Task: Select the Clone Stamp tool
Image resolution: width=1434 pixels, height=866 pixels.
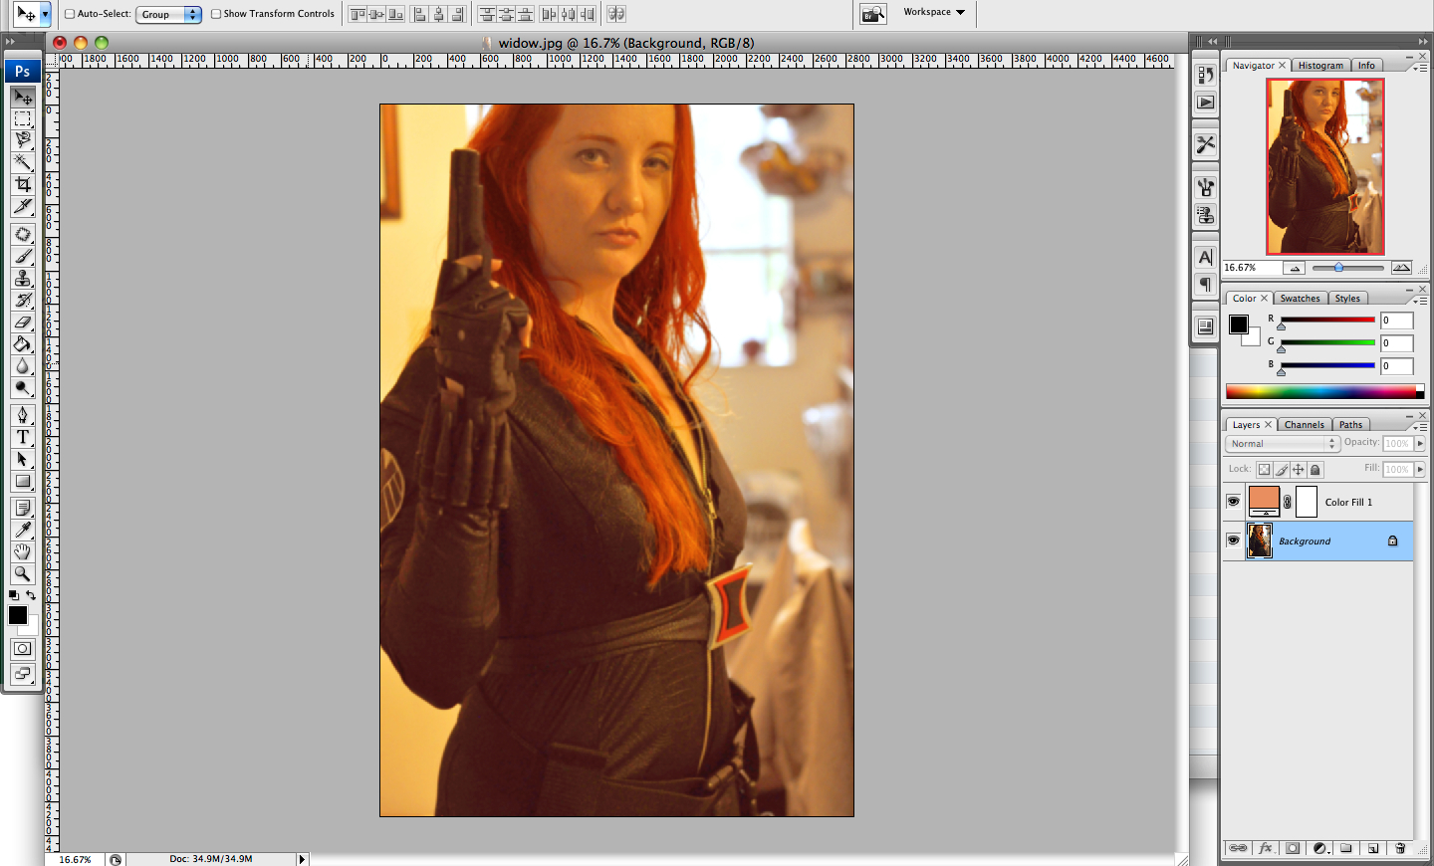Action: pyautogui.click(x=23, y=278)
